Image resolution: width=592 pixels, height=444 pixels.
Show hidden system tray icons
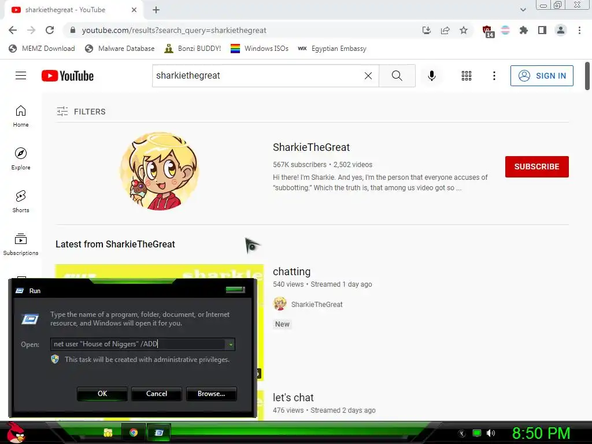tap(461, 434)
